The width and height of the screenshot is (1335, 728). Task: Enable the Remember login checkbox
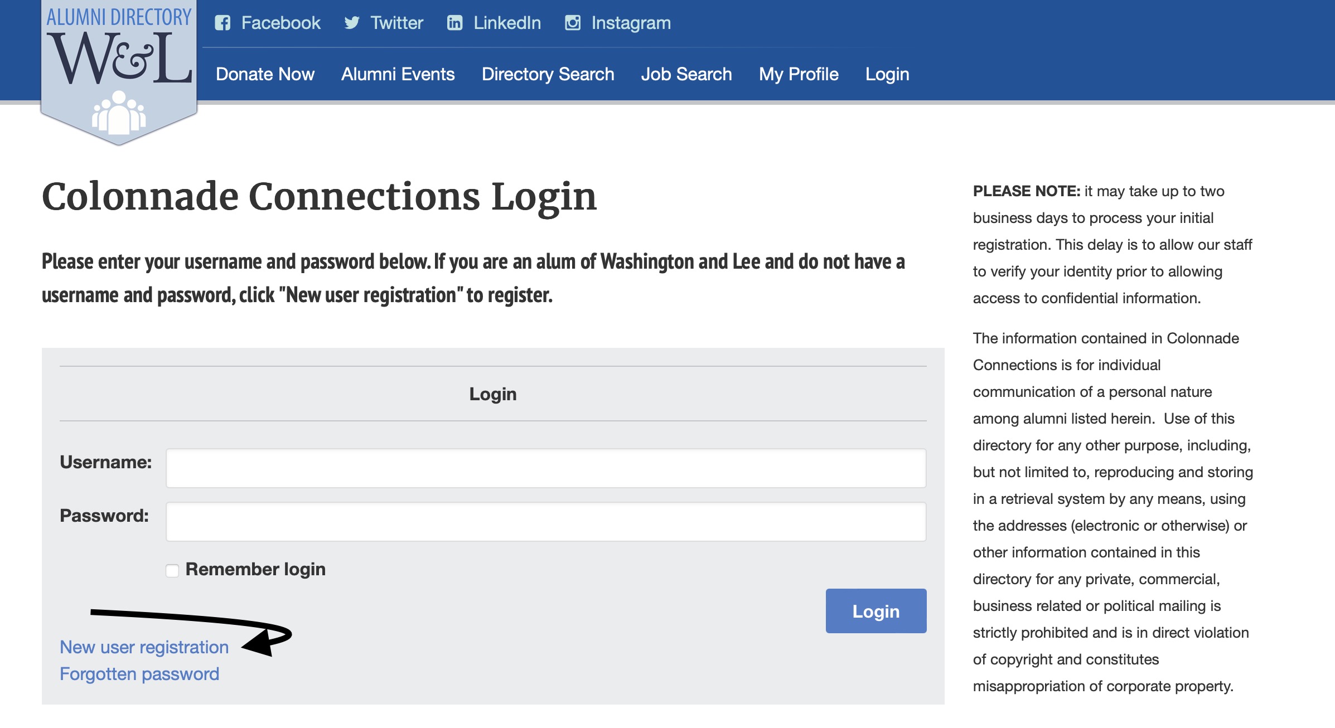172,570
